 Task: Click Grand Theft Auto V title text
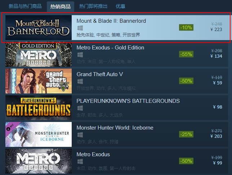point(100,74)
